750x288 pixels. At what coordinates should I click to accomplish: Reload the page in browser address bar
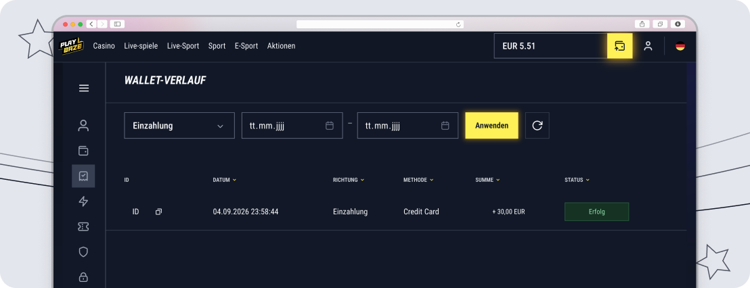tap(458, 24)
